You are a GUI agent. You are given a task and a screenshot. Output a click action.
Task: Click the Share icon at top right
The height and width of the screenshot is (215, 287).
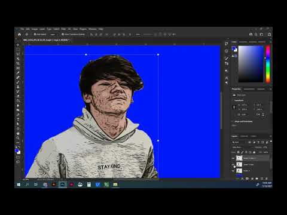point(269,35)
